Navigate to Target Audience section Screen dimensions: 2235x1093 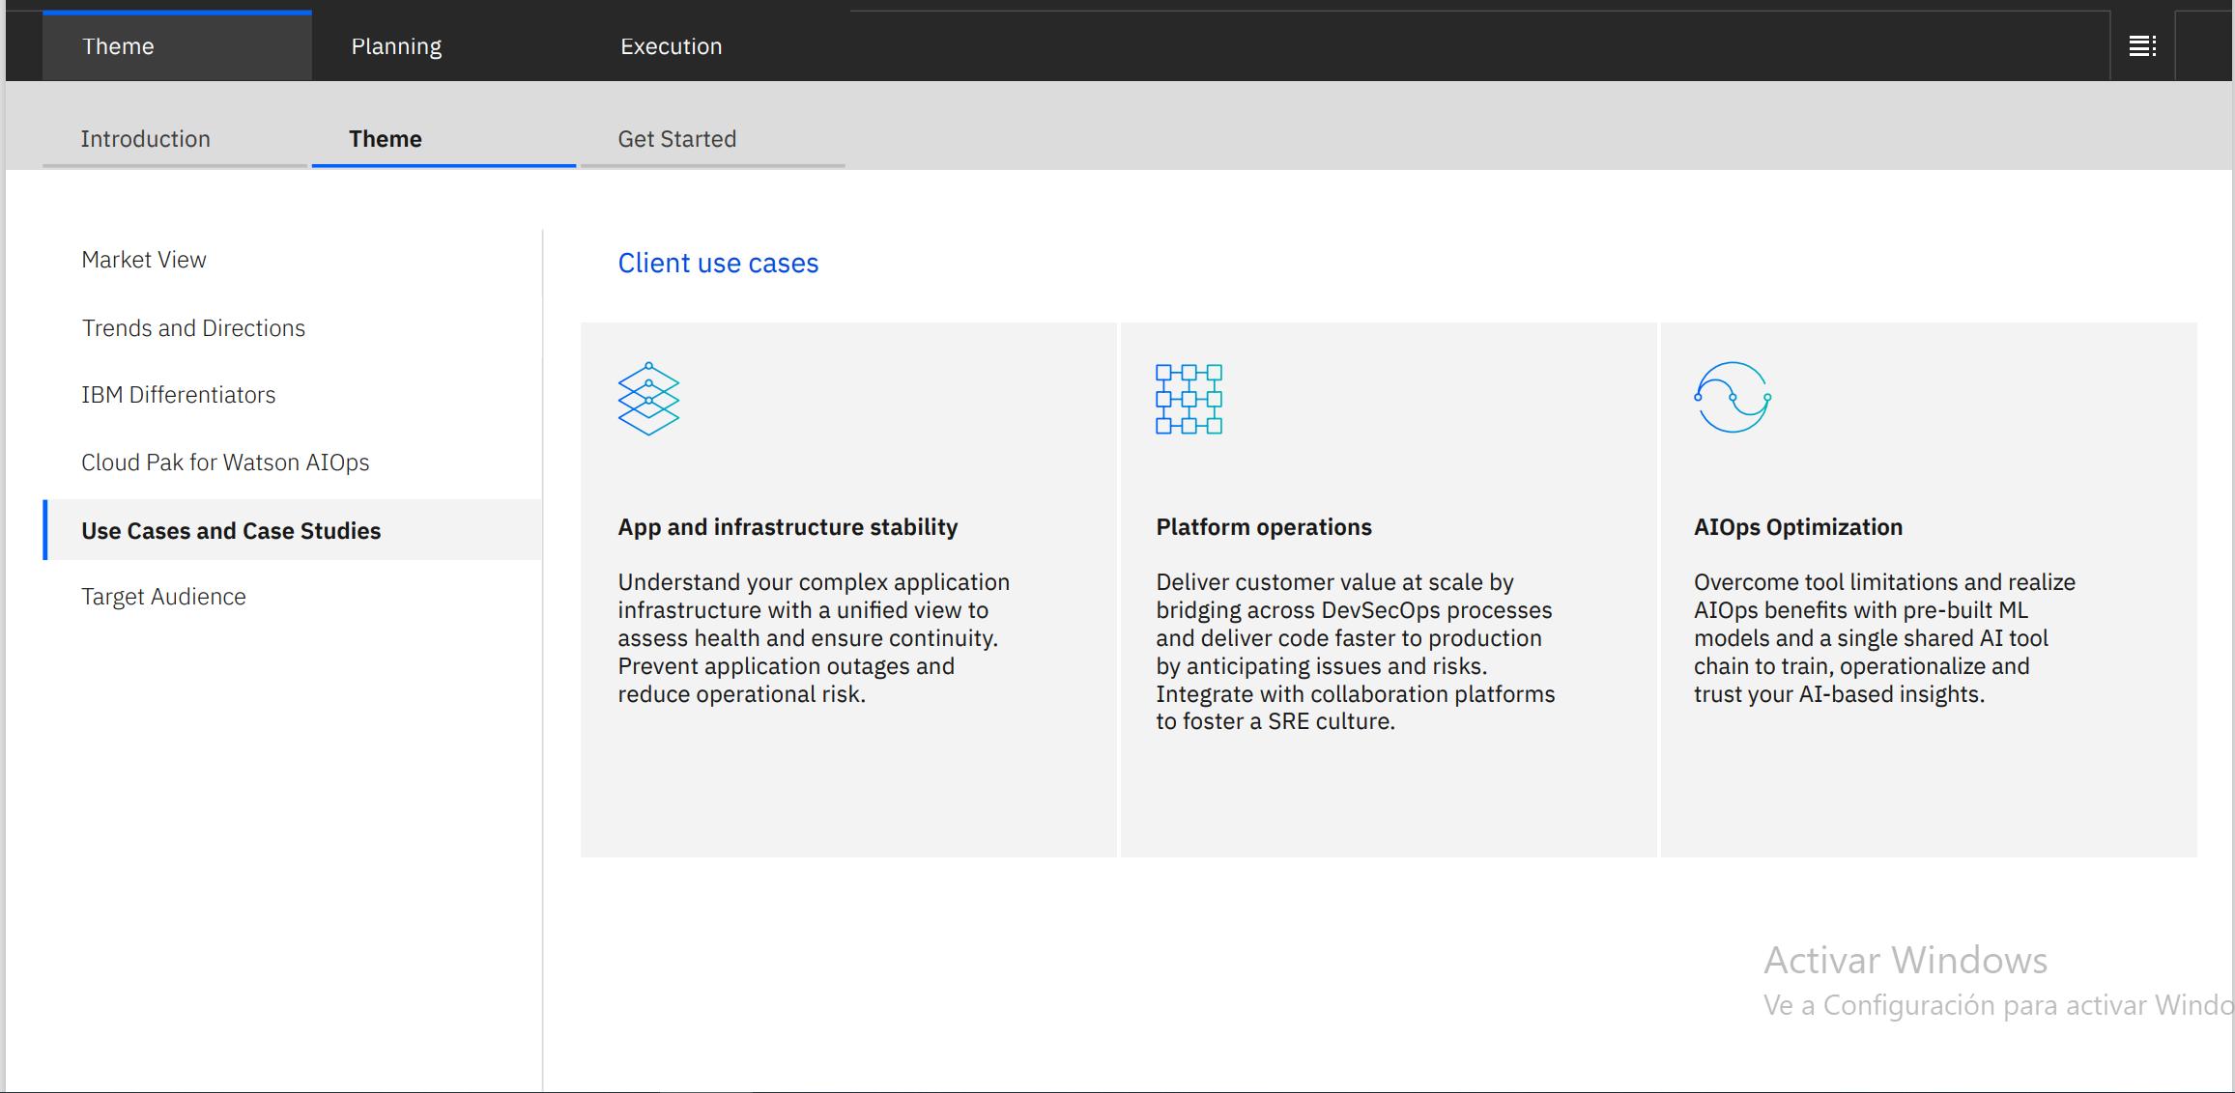click(x=163, y=597)
